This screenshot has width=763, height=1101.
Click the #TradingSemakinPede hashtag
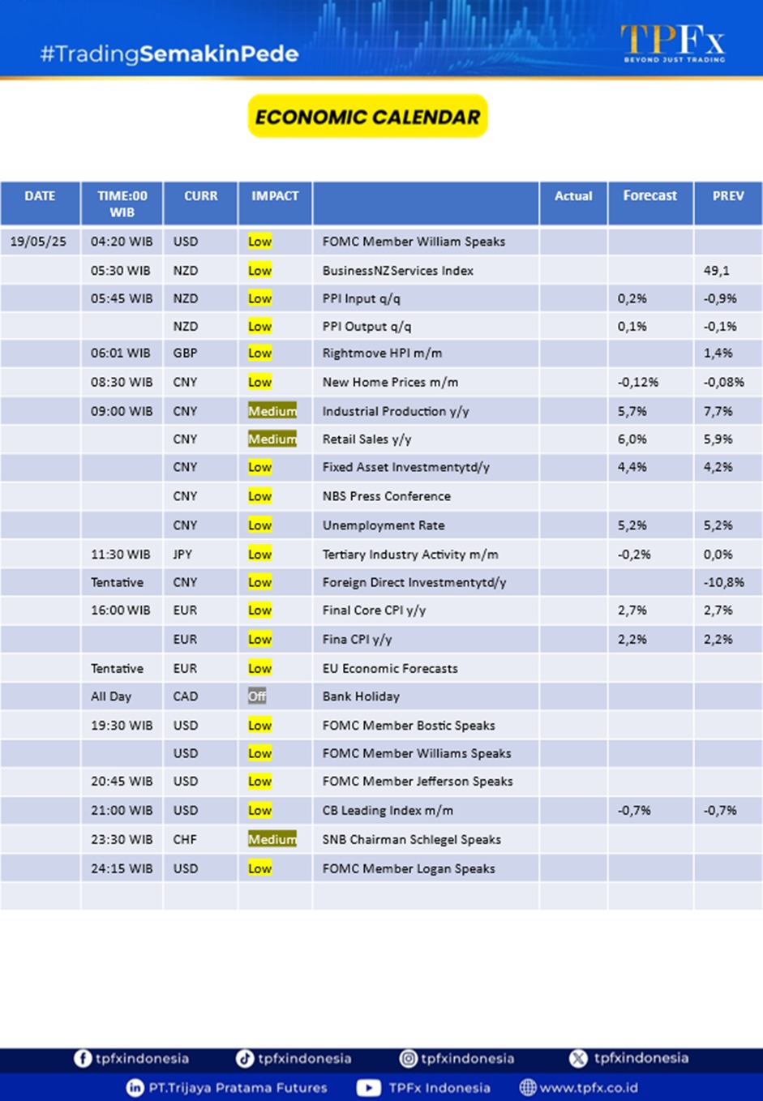(169, 54)
